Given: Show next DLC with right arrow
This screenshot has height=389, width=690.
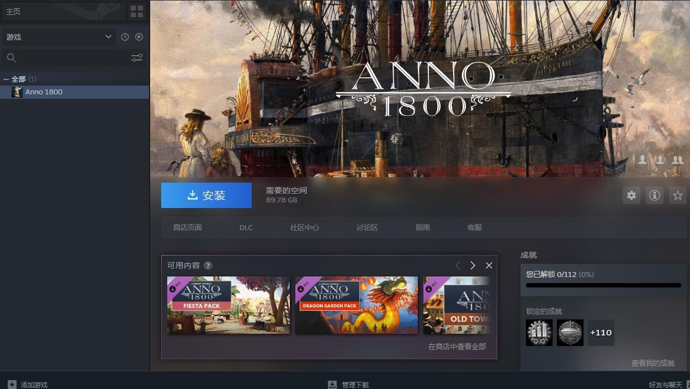Looking at the screenshot, I should [473, 265].
